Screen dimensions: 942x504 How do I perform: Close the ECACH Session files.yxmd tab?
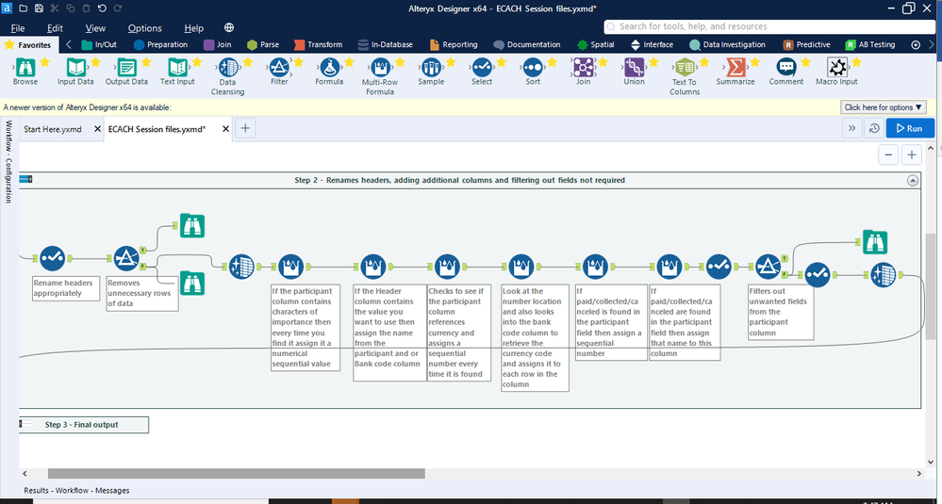[225, 129]
